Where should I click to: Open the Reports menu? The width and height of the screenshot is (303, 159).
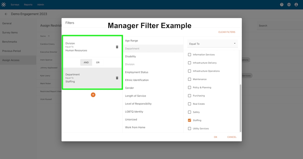tap(28, 5)
